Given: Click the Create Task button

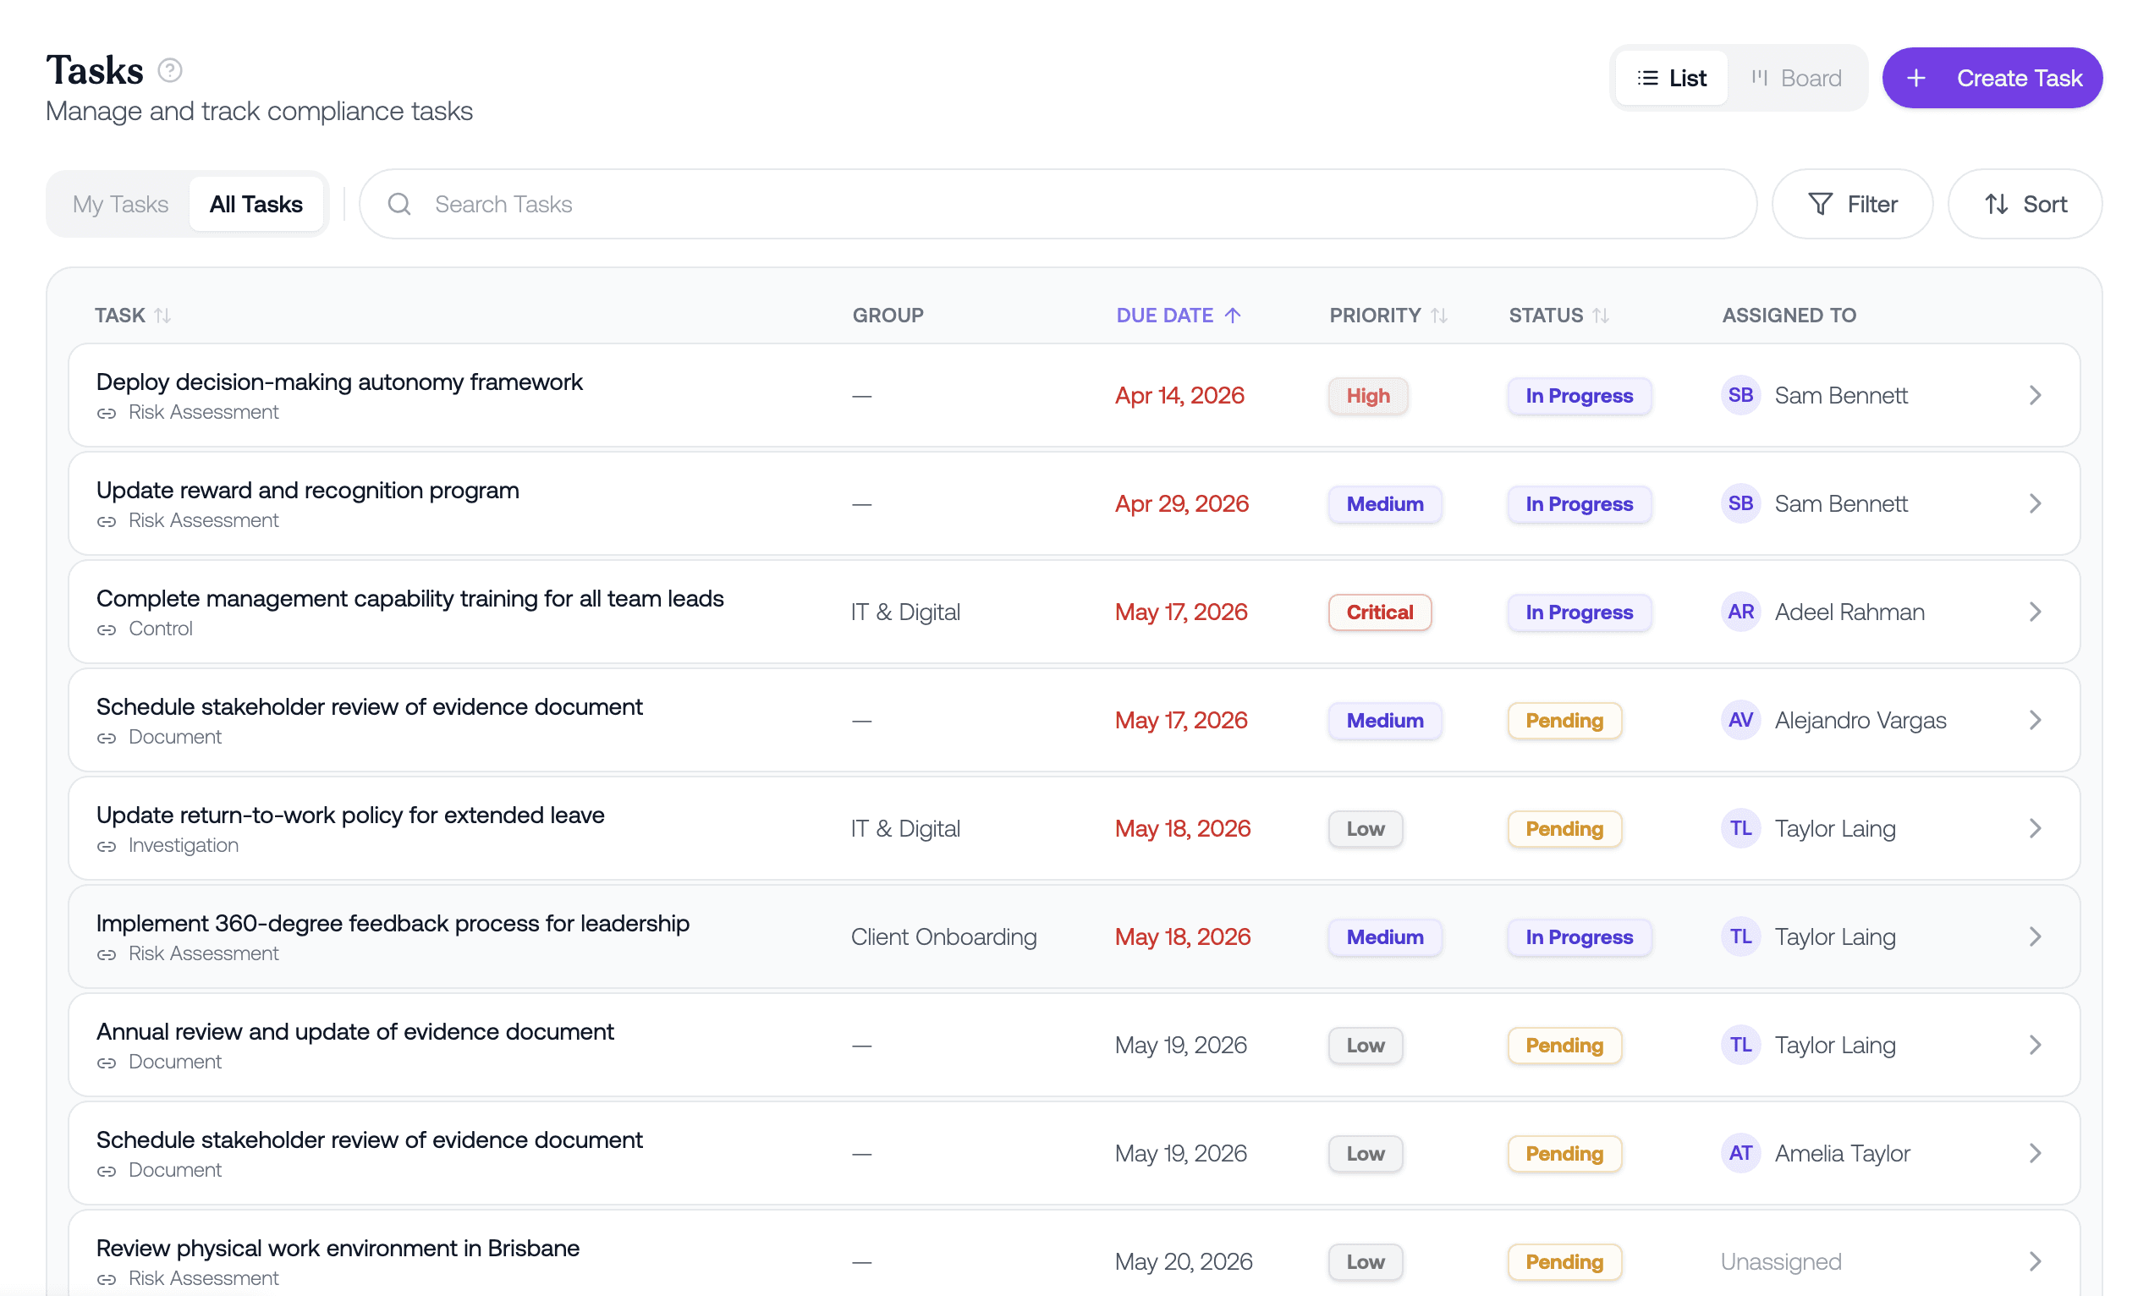Looking at the screenshot, I should (1992, 78).
